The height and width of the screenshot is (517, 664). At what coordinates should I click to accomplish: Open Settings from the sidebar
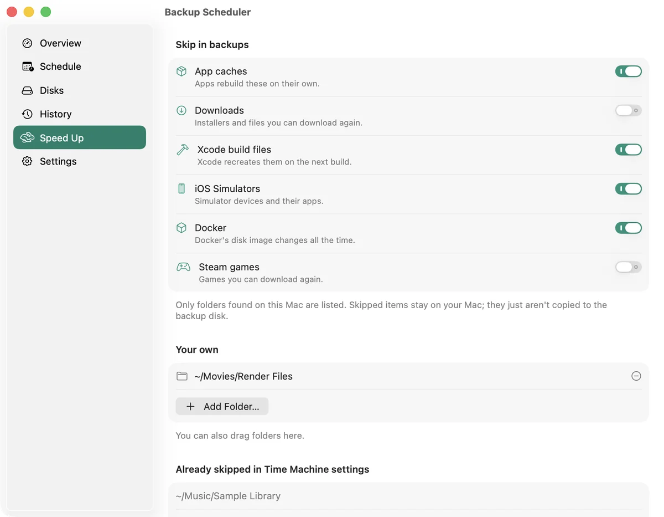80,161
